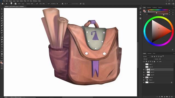Create a new layer with the plus icon
Viewport: 175px width, 98px height.
click(x=170, y=97)
